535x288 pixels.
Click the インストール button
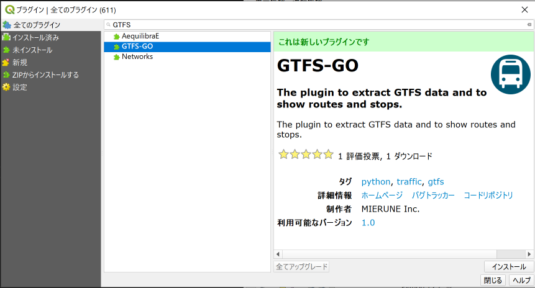click(509, 266)
